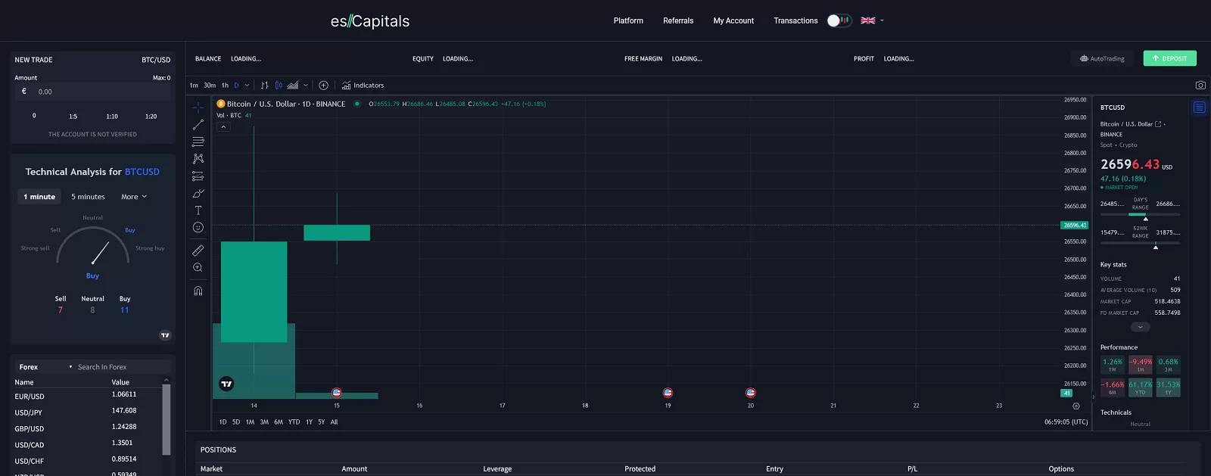Select EUR/USD row in forex list
The height and width of the screenshot is (476, 1211).
pyautogui.click(x=87, y=396)
